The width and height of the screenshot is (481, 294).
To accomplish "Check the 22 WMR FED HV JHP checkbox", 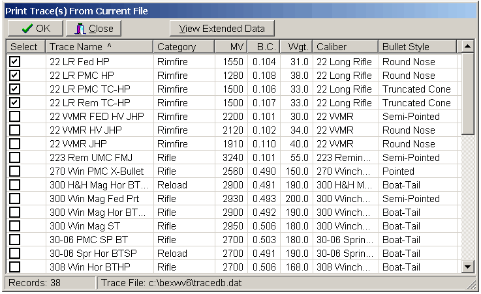I will tap(14, 117).
